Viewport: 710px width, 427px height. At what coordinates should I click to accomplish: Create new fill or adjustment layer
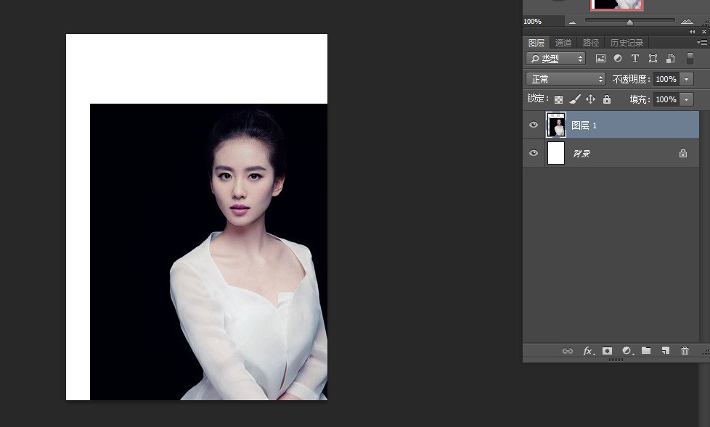pyautogui.click(x=627, y=351)
